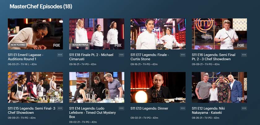Open more options for S11 E1 Emeril Lagasse
260x125 pixels.
[60, 55]
